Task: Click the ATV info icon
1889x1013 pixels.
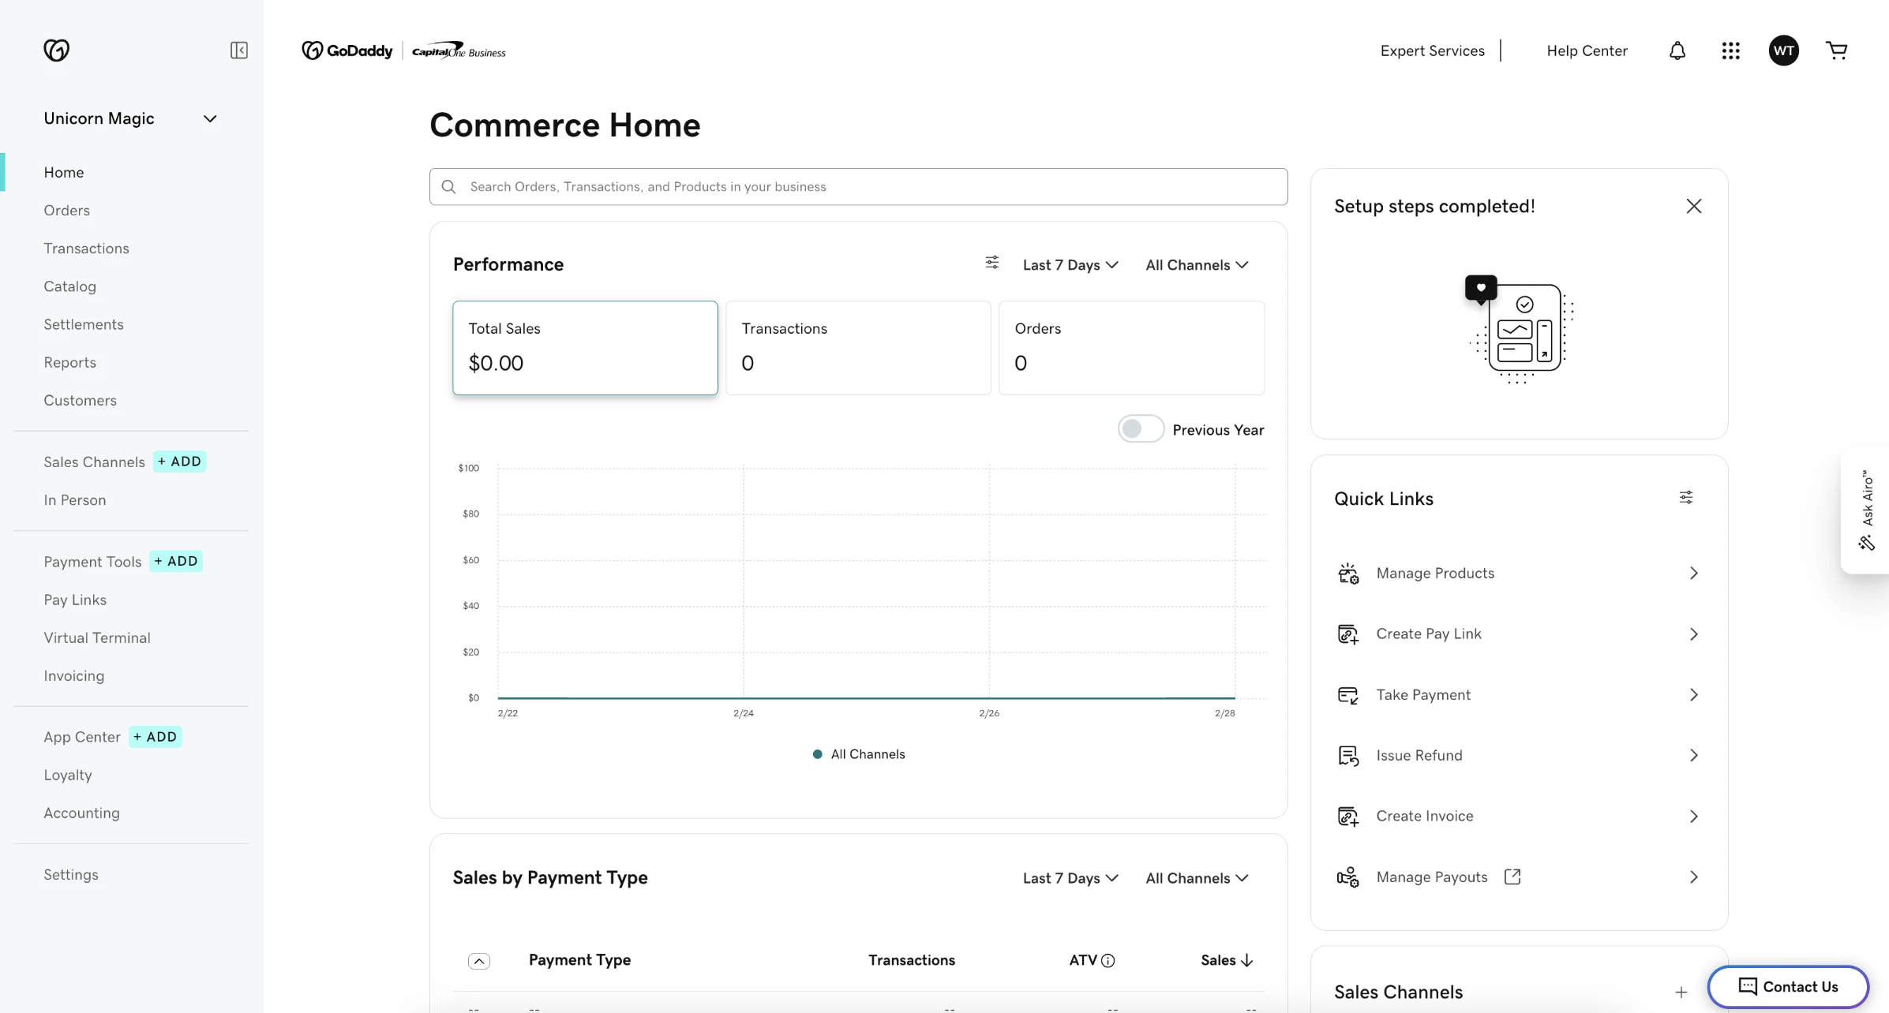Action: pos(1108,960)
